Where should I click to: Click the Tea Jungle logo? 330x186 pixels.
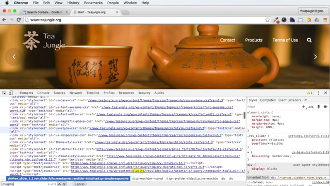click(x=44, y=40)
